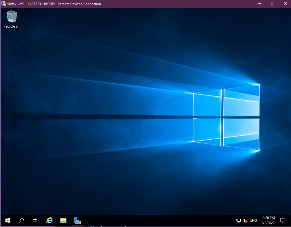Select the Recycle Bin text label
The image size is (291, 227).
[12, 26]
